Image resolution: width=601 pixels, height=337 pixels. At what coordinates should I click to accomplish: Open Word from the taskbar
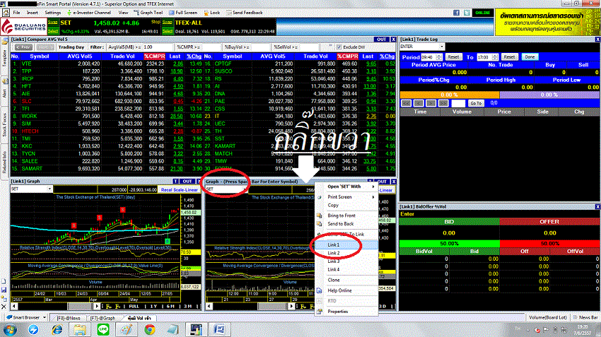pos(219,329)
